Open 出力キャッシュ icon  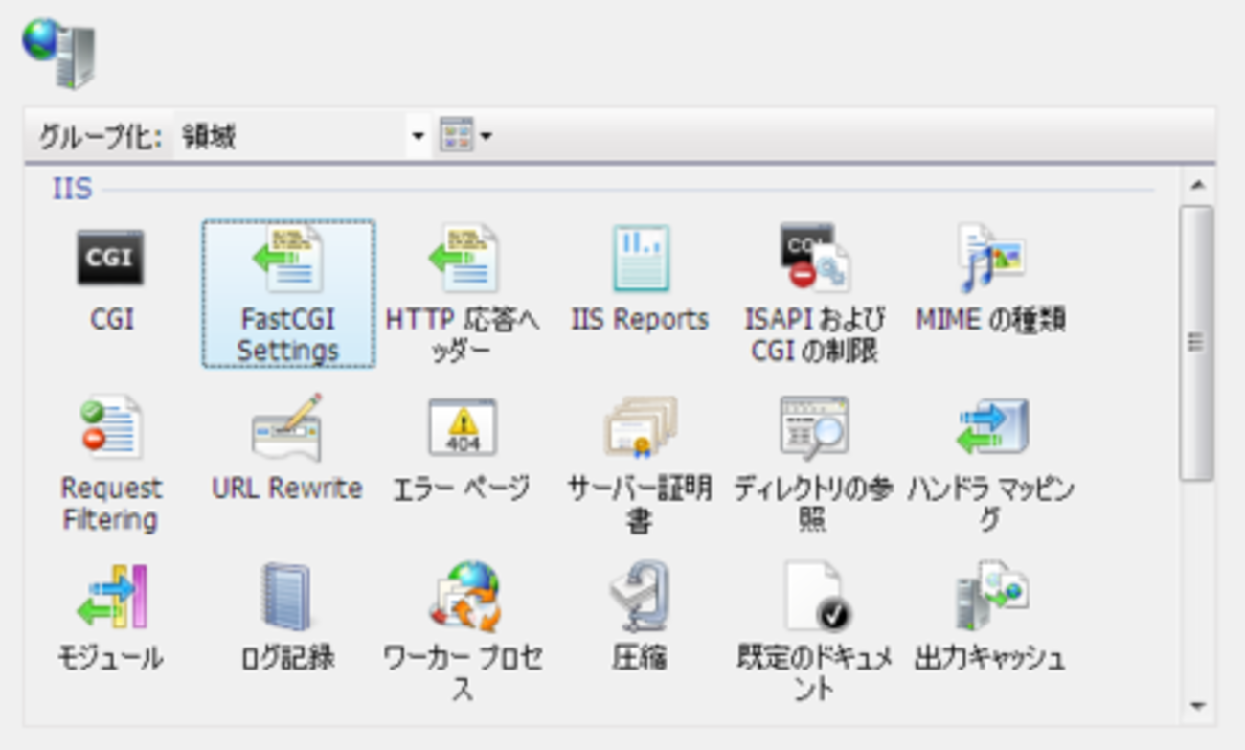pos(990,596)
